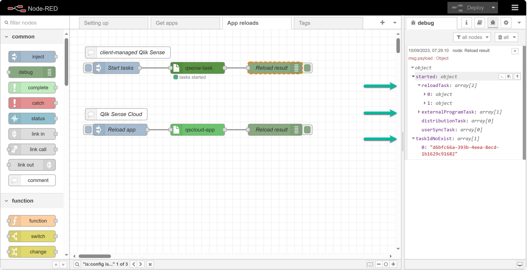This screenshot has height=270, width=527.
Task: Open the main hamburger menu
Action: click(x=515, y=8)
